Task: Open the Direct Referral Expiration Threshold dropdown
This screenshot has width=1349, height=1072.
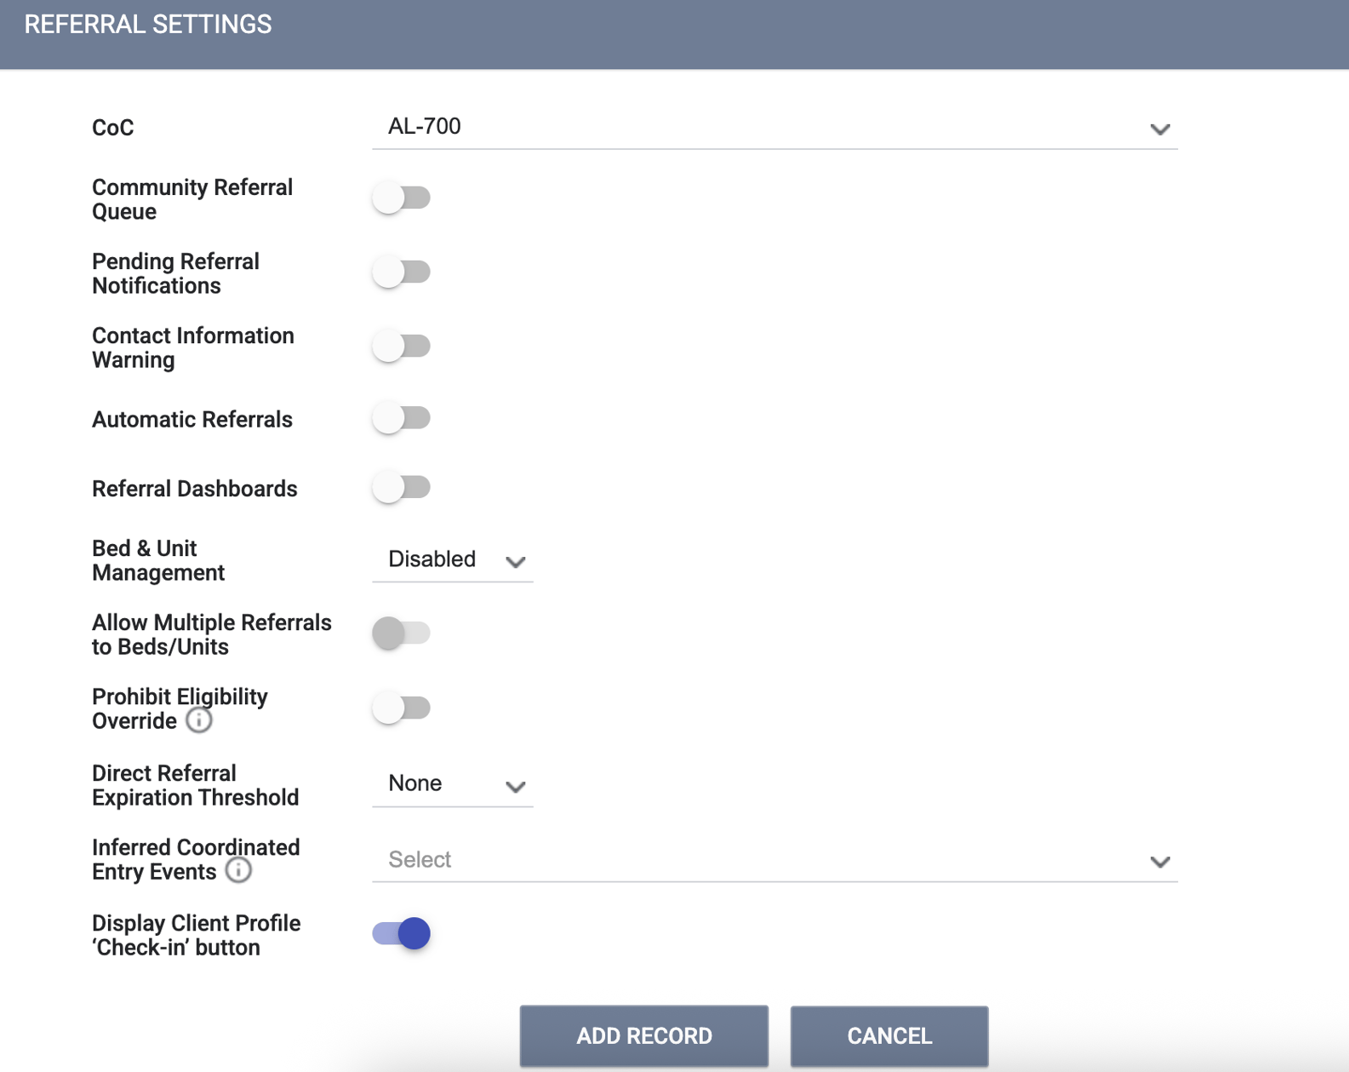Action: (x=451, y=785)
